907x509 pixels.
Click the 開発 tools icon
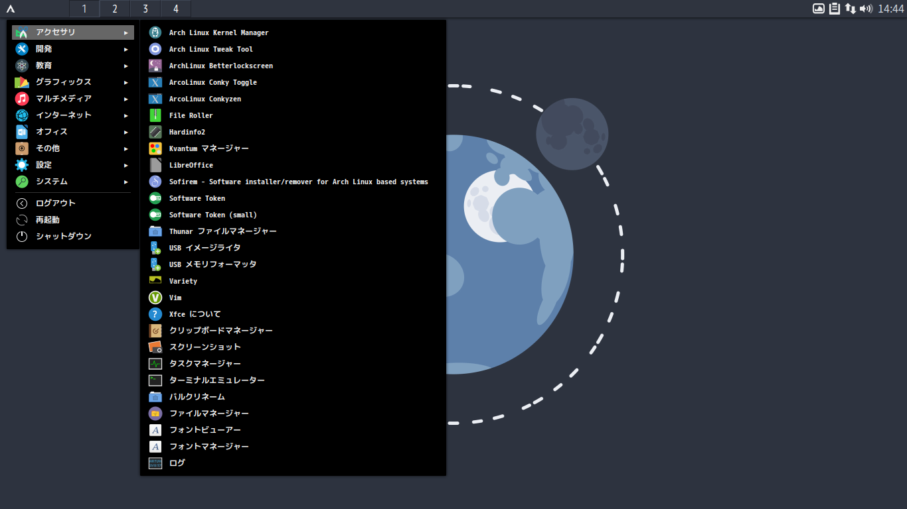tap(22, 49)
